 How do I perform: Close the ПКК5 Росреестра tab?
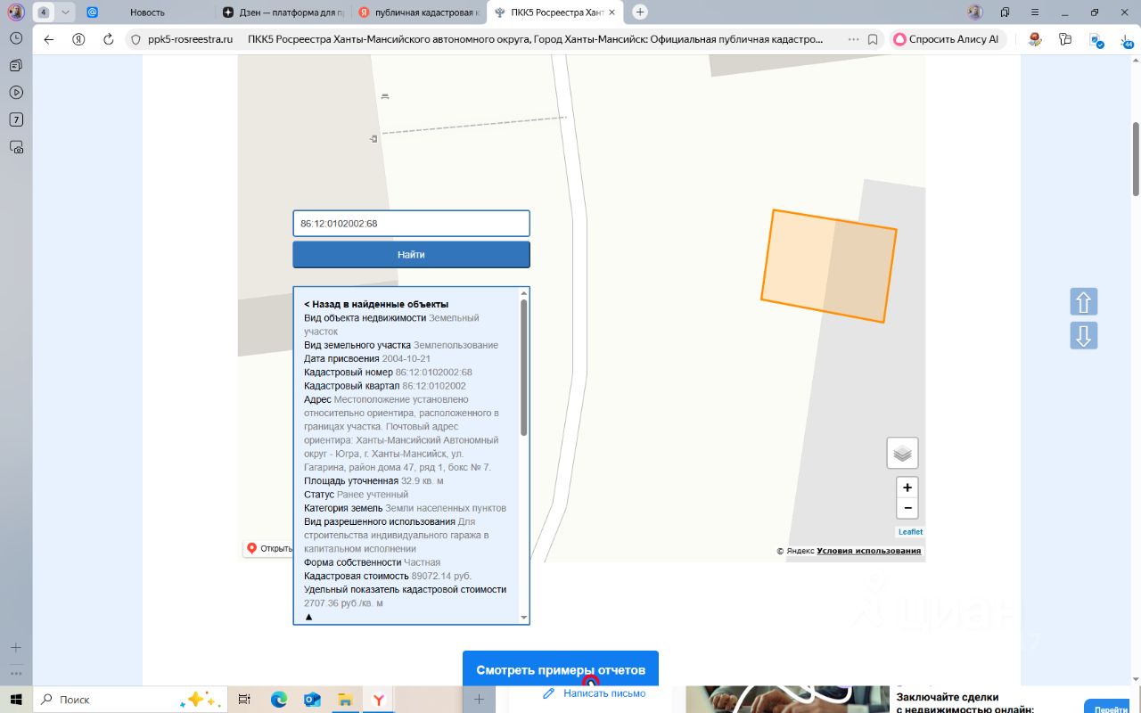pyautogui.click(x=612, y=12)
